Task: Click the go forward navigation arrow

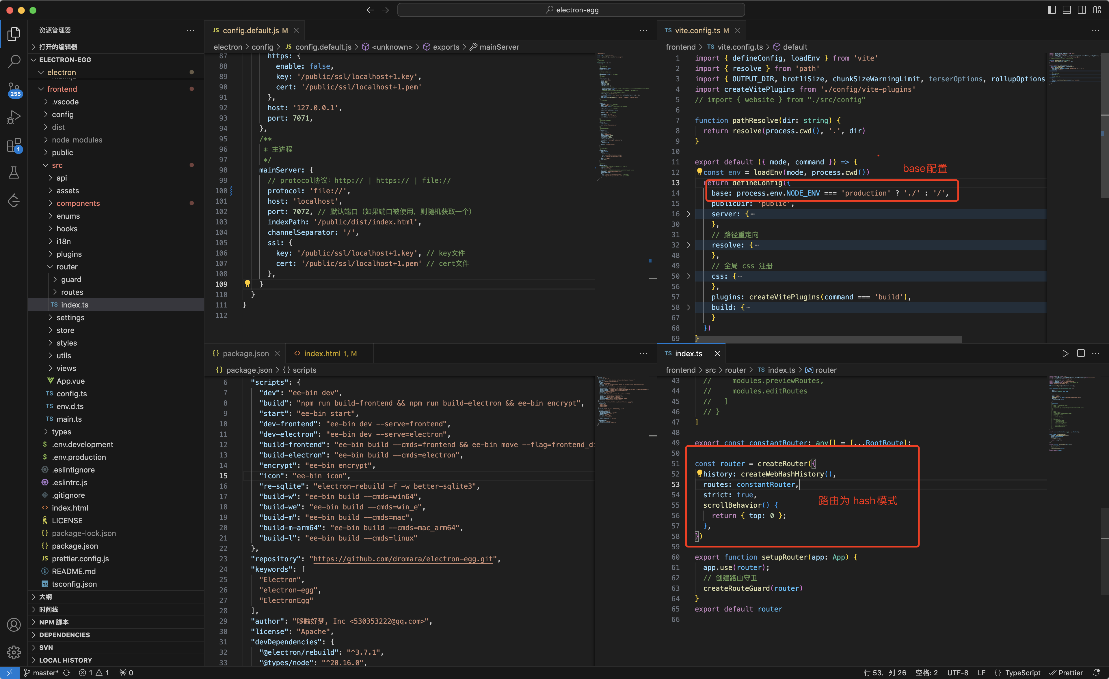Action: [385, 10]
